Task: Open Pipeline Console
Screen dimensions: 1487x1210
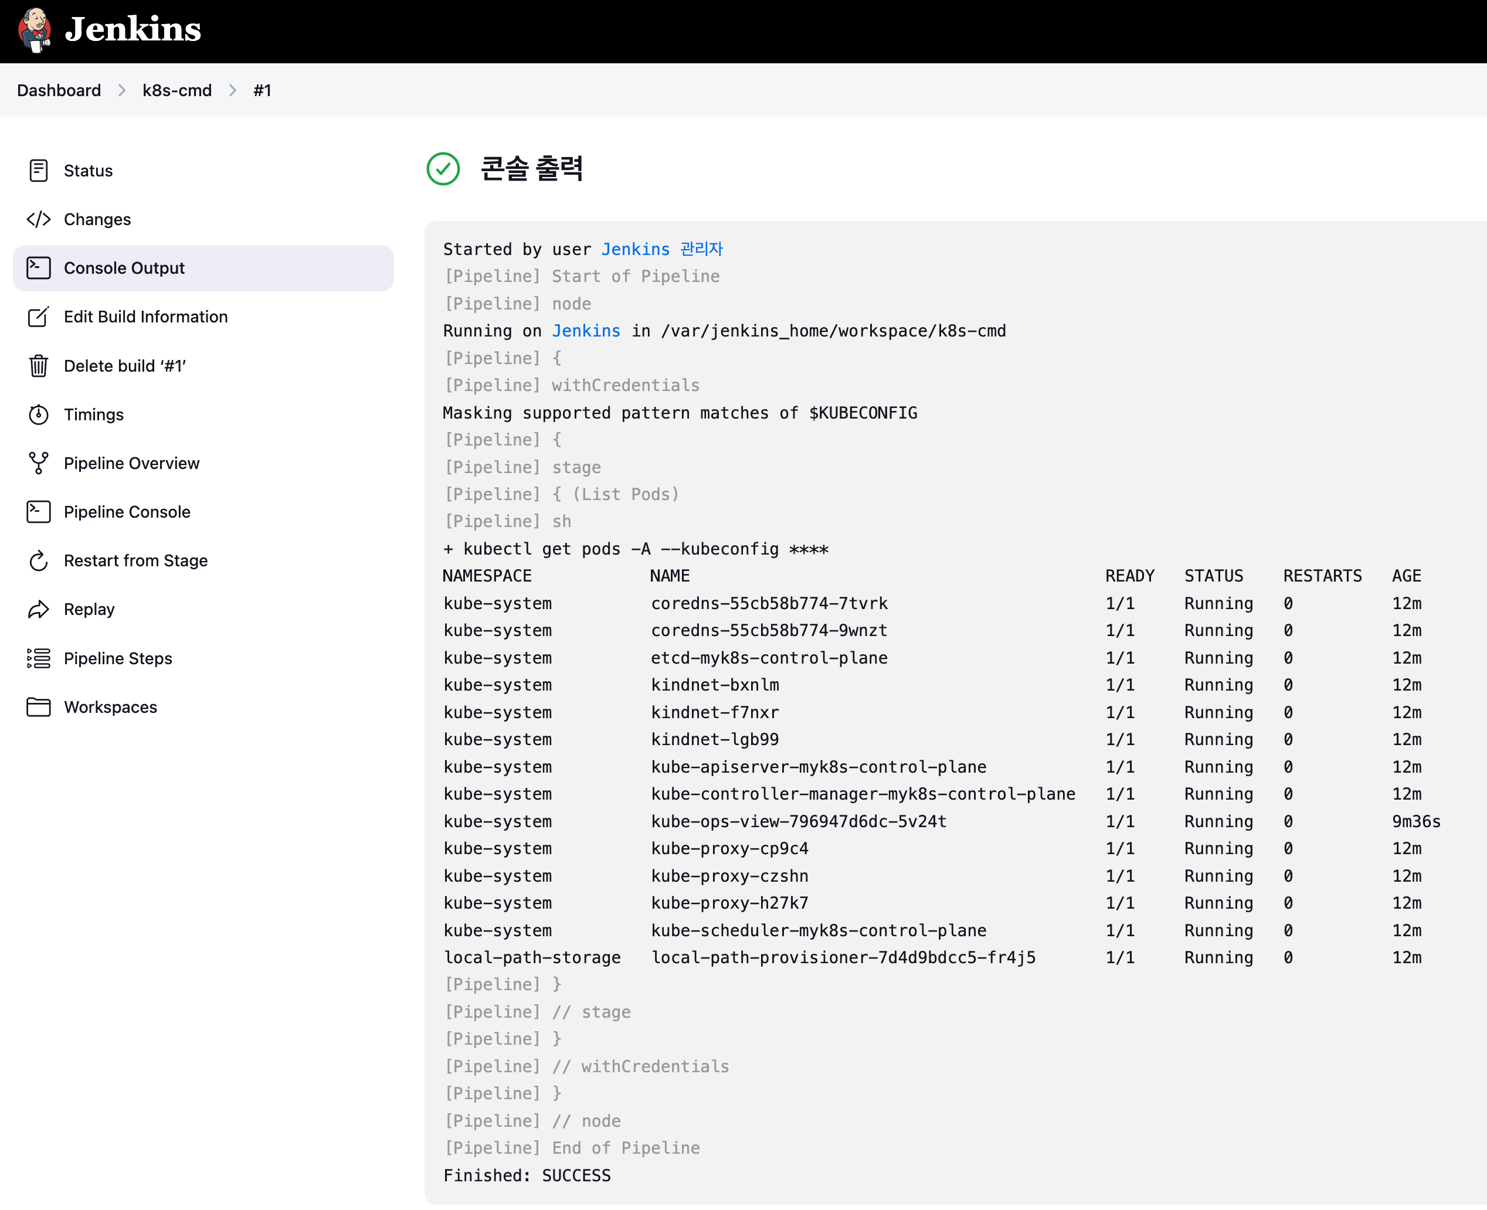Action: point(203,512)
